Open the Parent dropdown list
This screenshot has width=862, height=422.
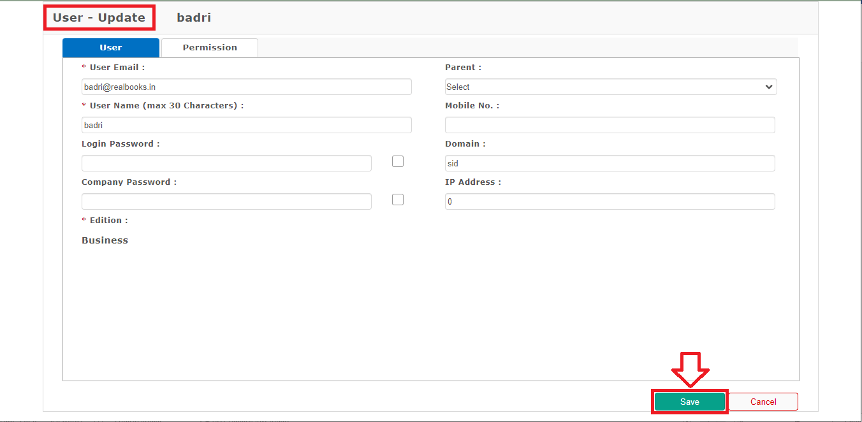click(610, 87)
